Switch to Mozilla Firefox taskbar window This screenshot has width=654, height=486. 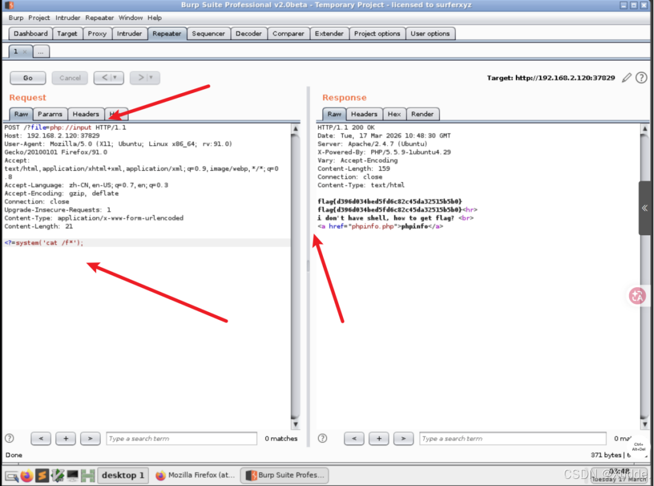(x=195, y=475)
